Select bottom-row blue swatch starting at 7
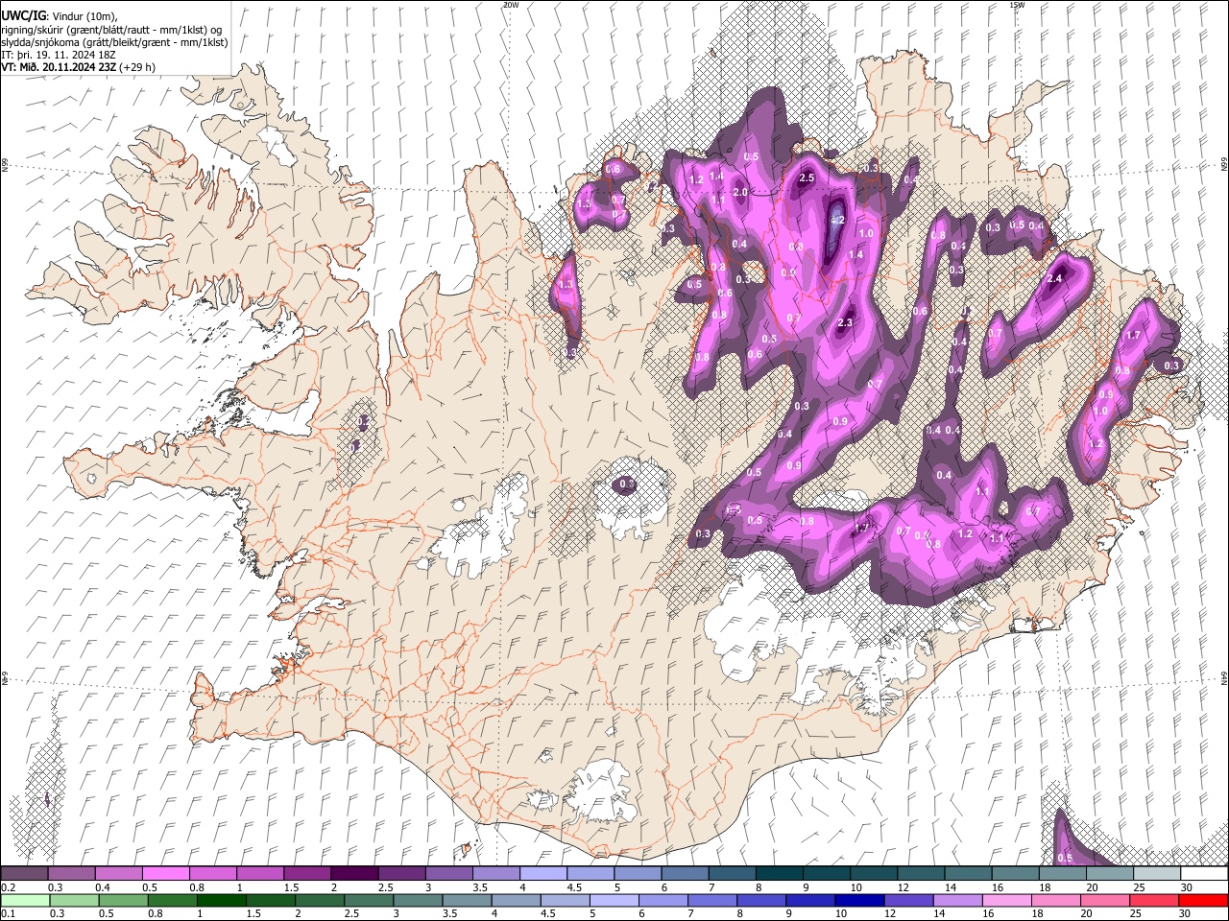This screenshot has width=1229, height=921. (712, 900)
